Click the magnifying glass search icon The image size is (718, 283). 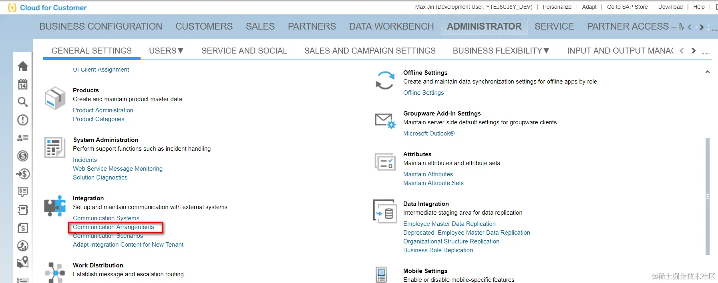click(23, 102)
